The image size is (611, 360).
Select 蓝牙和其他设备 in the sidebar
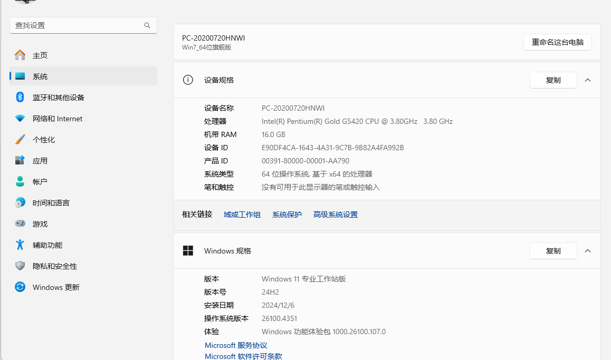click(83, 97)
